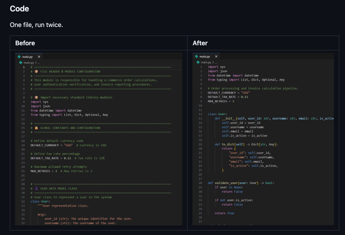Click package emoji on FILE HEADER comment line

click(x=36, y=71)
